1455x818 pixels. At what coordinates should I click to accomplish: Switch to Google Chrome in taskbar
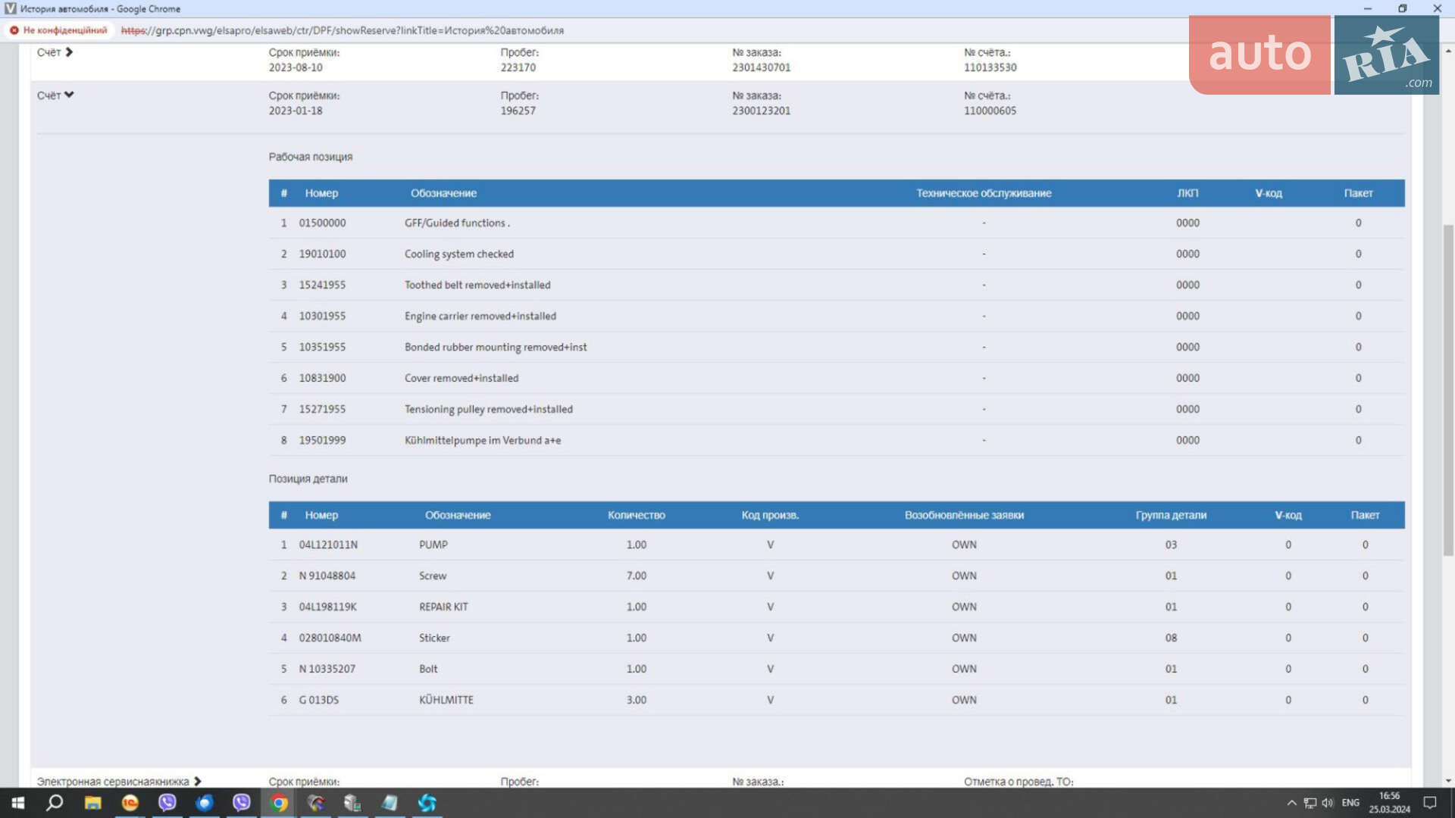(x=279, y=803)
